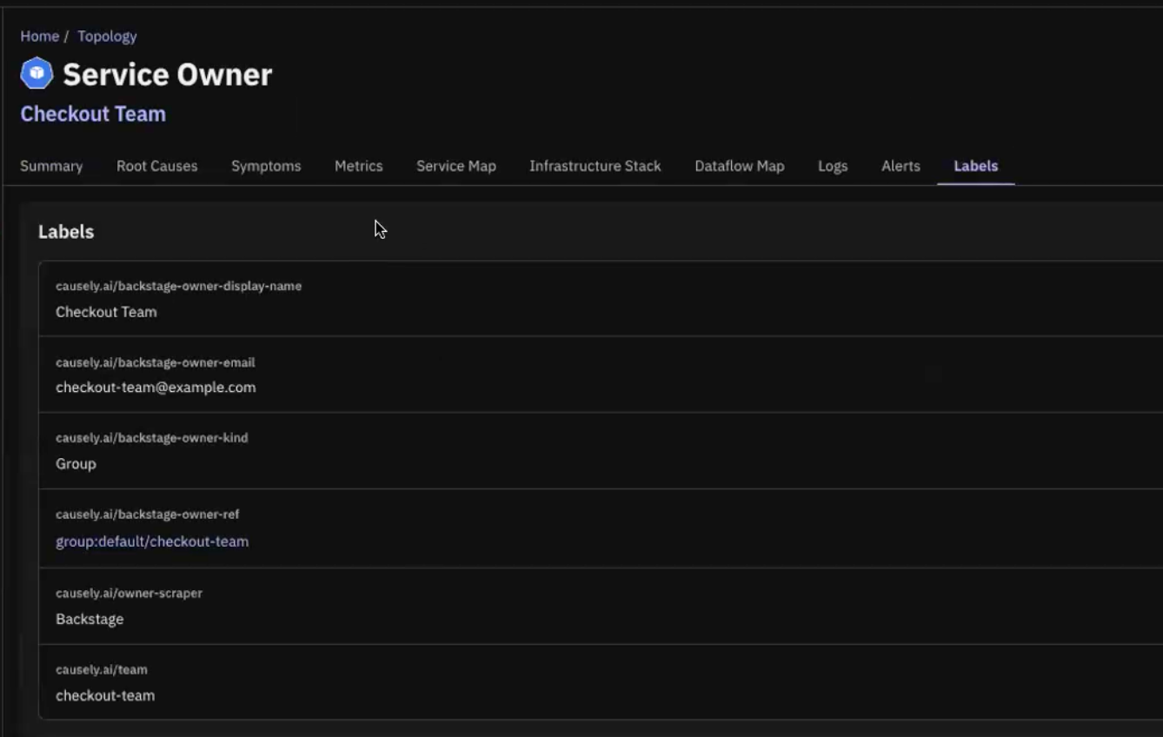
Task: Select the active Labels tab
Action: coord(975,166)
